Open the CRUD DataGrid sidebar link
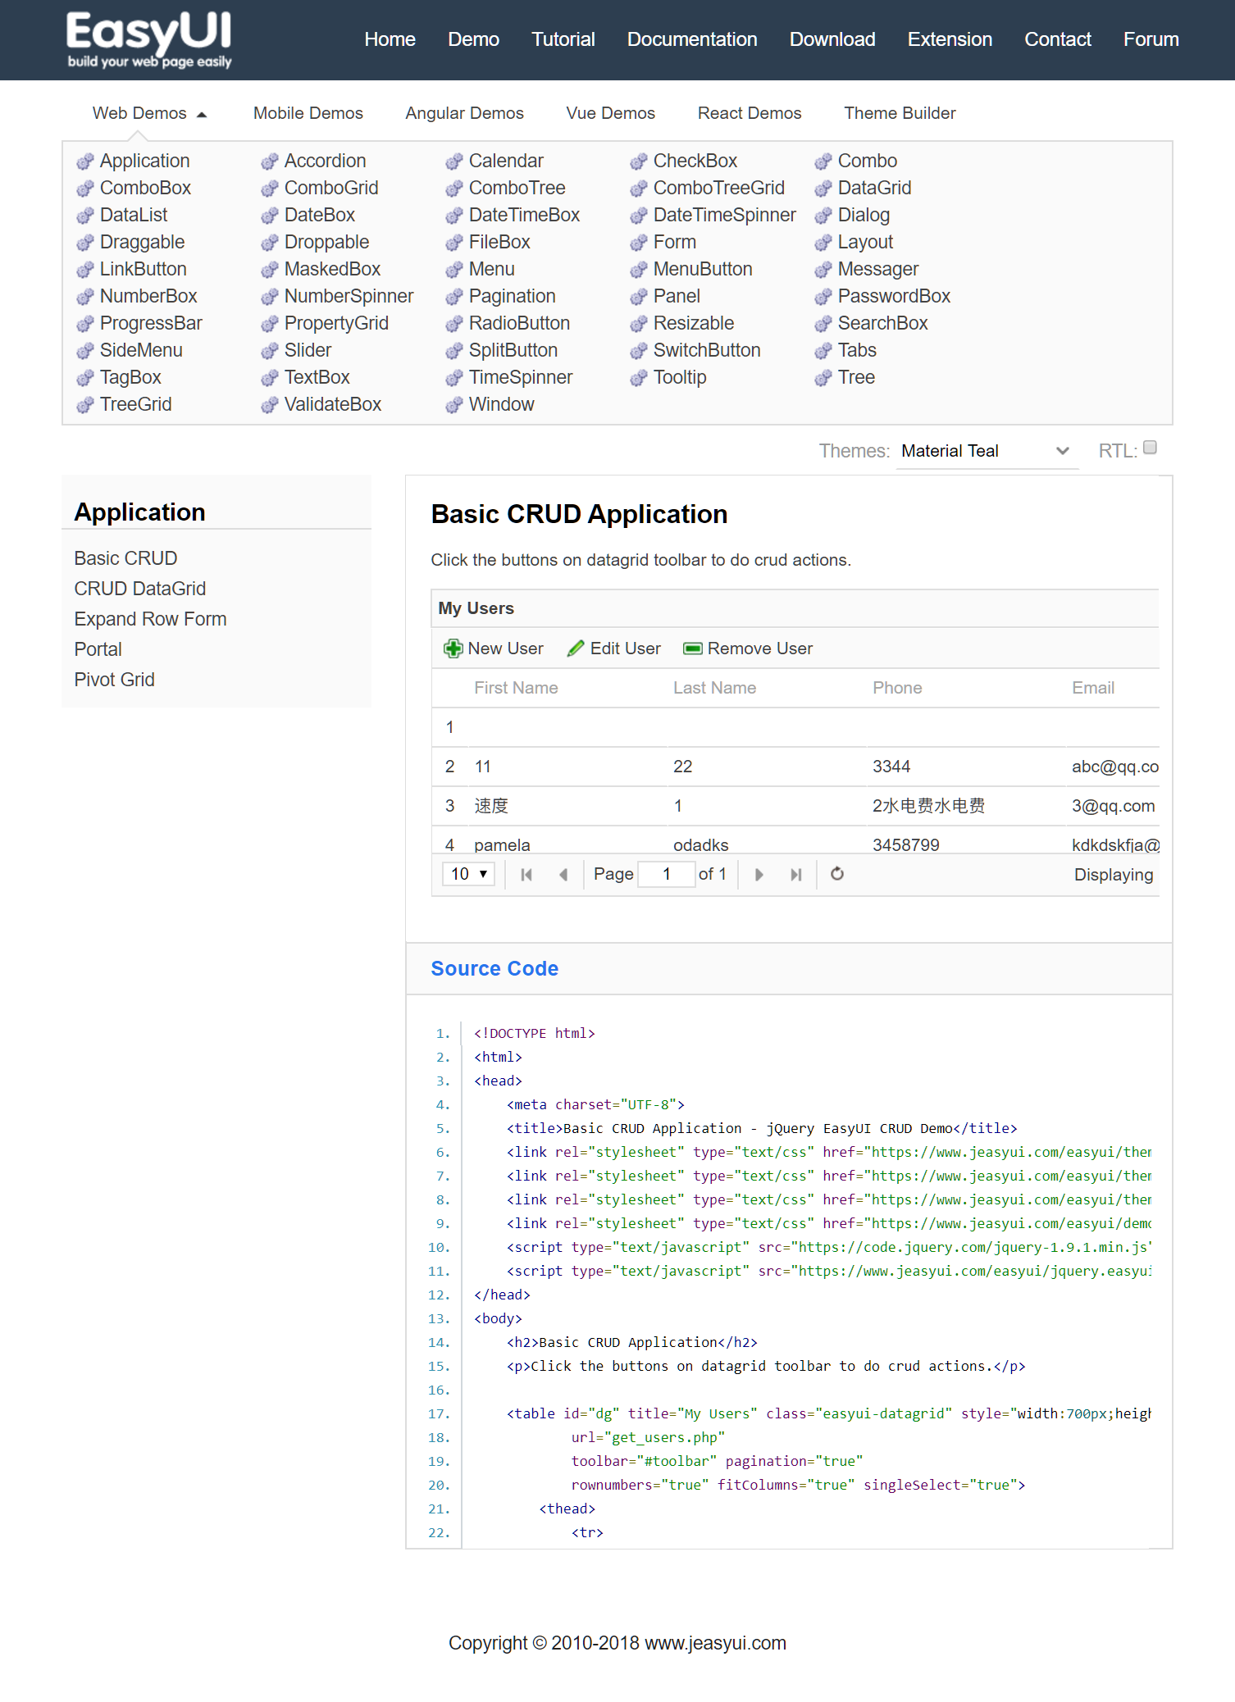Viewport: 1235px width, 1702px height. (140, 589)
